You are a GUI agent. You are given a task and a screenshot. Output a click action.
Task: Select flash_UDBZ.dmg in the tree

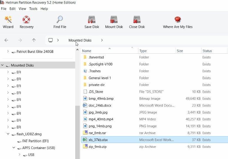(29, 134)
